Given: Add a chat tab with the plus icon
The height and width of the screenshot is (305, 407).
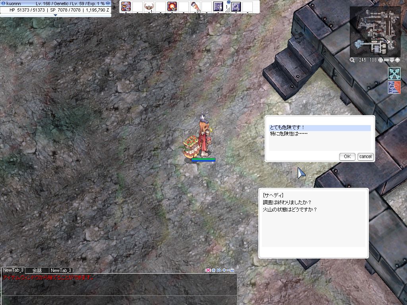Looking at the screenshot, I should pos(224,270).
